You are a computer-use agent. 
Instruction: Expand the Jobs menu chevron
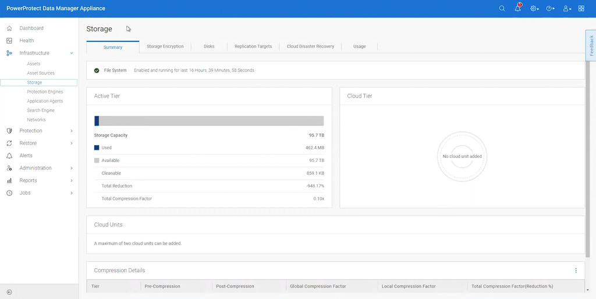pos(72,193)
